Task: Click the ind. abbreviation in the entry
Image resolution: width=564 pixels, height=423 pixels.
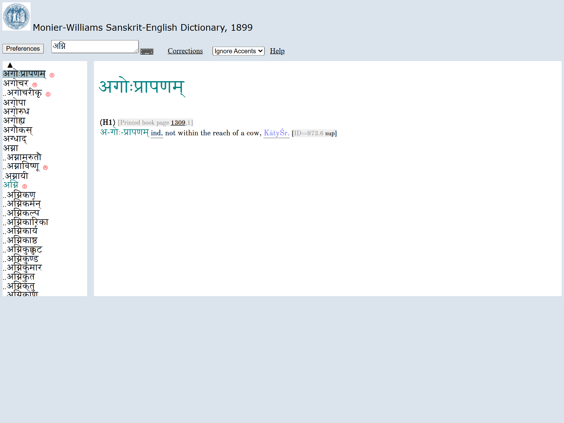Action: 157,133
